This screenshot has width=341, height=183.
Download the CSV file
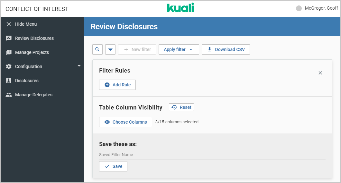tap(226, 49)
